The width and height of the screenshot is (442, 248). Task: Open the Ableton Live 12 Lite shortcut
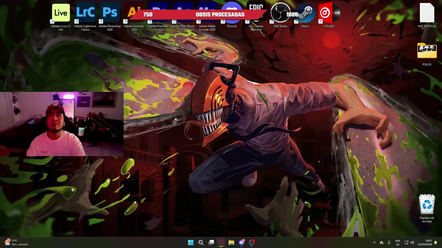(61, 17)
